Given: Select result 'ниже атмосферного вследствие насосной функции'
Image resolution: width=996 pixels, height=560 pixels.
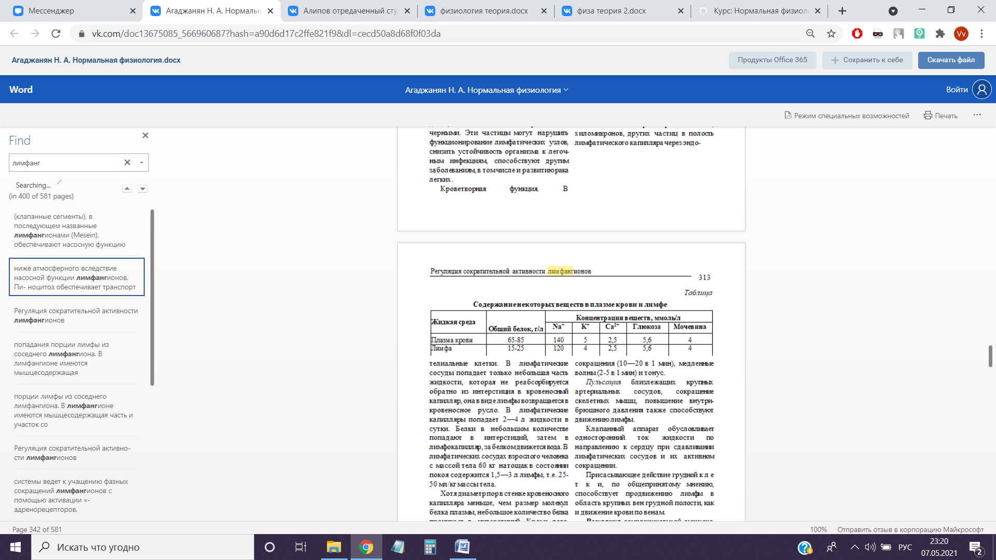Looking at the screenshot, I should (x=77, y=277).
